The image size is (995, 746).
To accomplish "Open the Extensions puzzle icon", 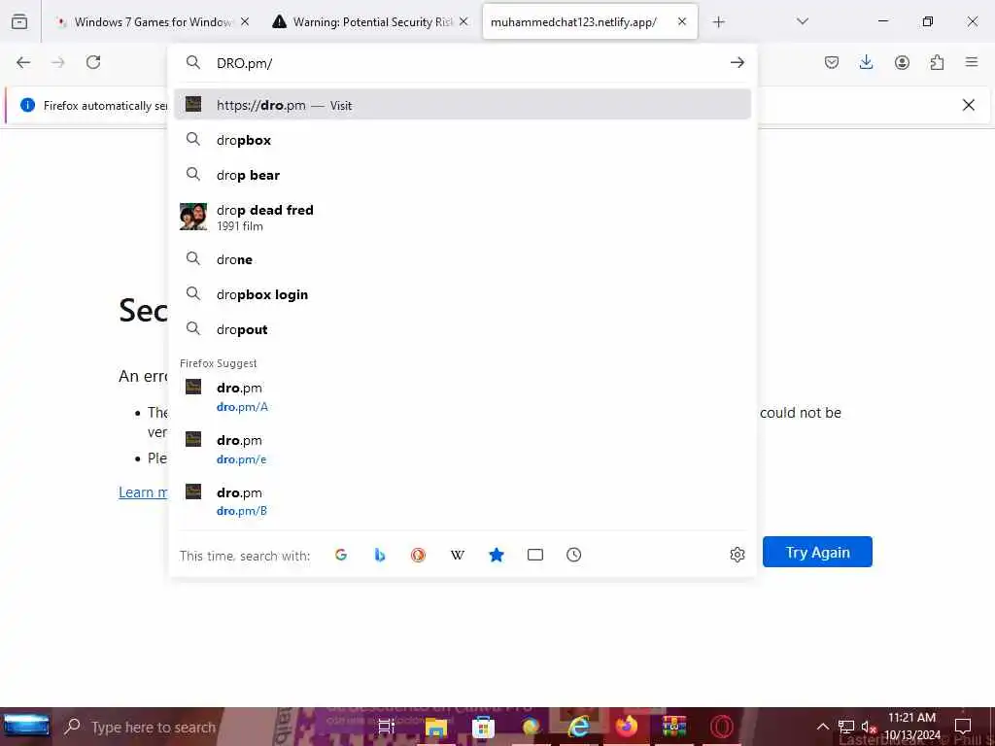I will click(x=937, y=62).
